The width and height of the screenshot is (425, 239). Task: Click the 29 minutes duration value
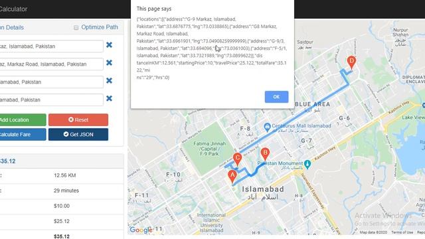66,191
